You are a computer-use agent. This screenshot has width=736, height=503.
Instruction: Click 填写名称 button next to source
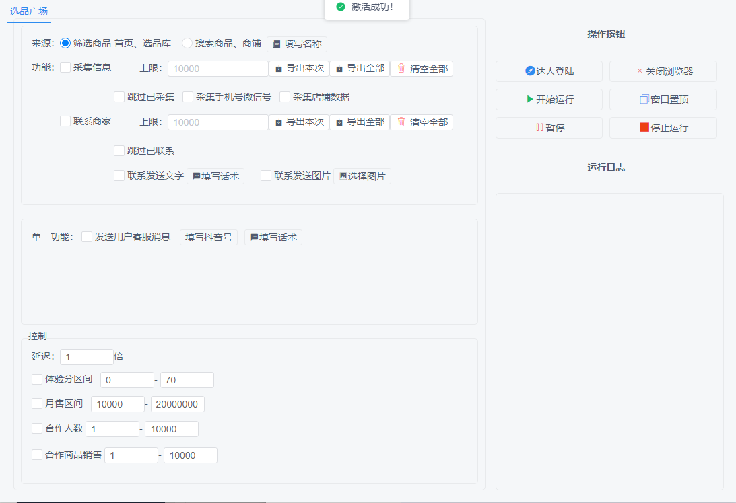pos(297,44)
